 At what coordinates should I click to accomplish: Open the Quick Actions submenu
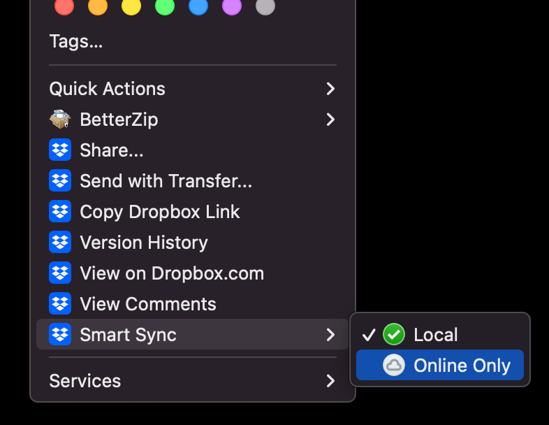193,89
